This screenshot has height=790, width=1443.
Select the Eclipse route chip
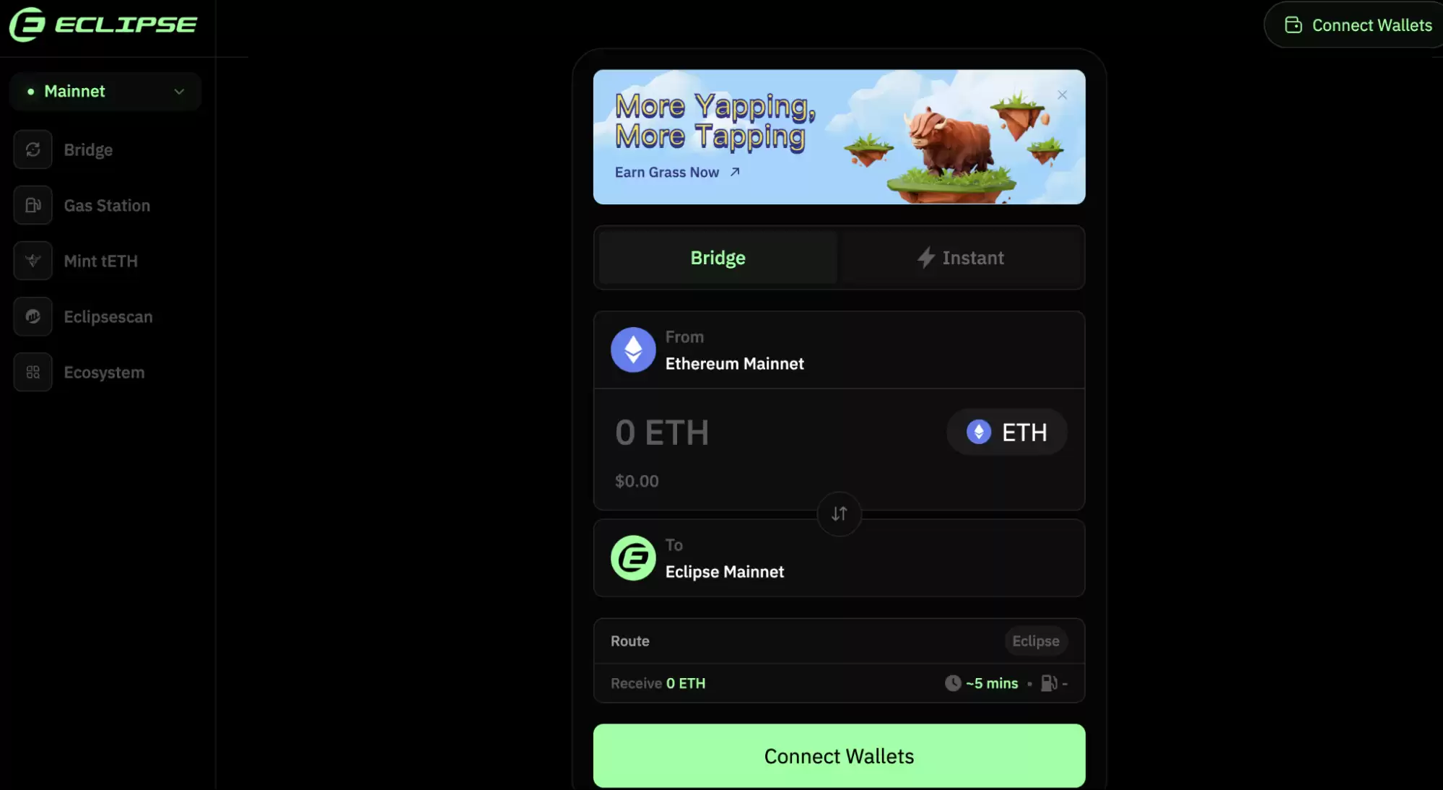coord(1036,641)
